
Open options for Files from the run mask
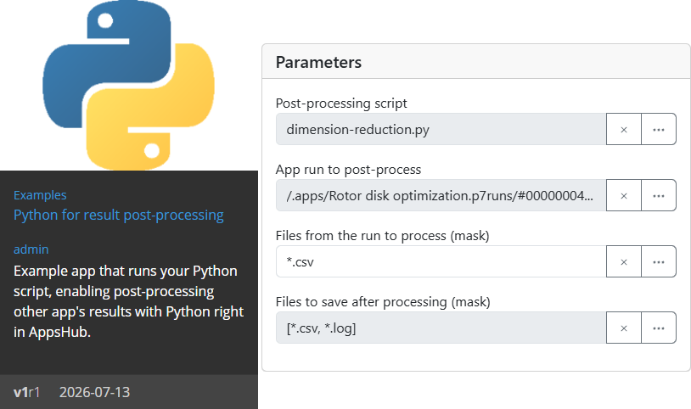click(659, 261)
